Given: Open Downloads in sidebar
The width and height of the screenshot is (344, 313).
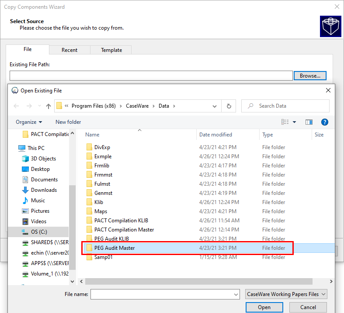Looking at the screenshot, I should click(x=39, y=190).
